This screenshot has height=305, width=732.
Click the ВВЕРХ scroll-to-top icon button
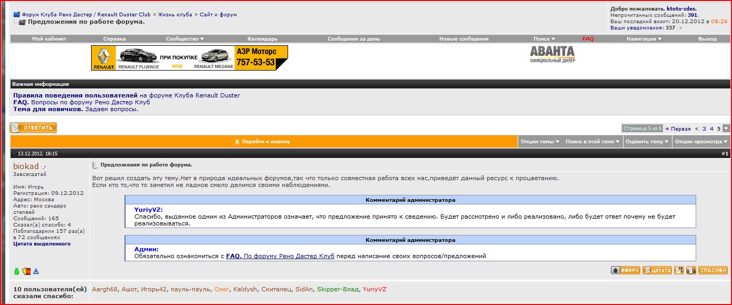pos(625,270)
